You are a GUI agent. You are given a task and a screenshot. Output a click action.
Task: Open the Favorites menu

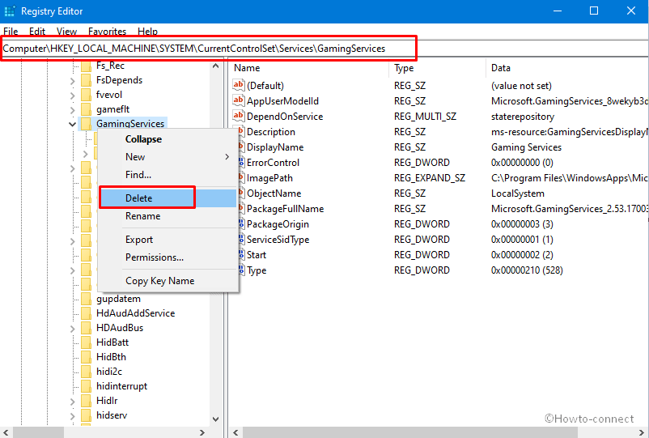107,32
